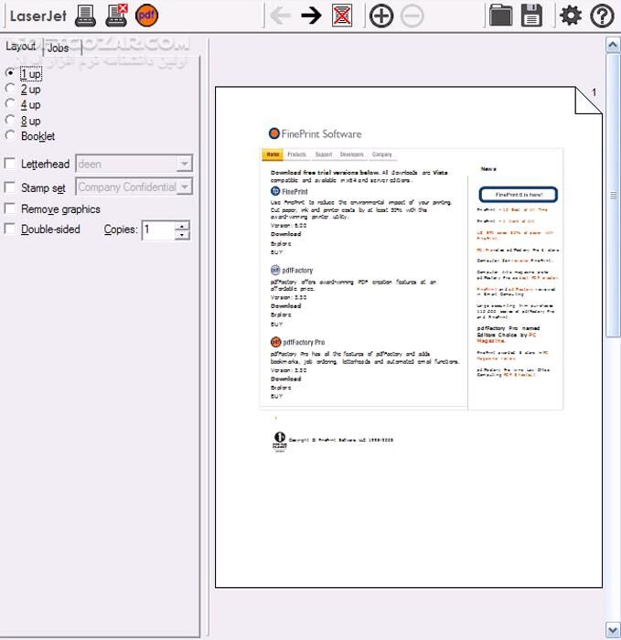
Task: Click the printer icon with red X
Action: (116, 15)
